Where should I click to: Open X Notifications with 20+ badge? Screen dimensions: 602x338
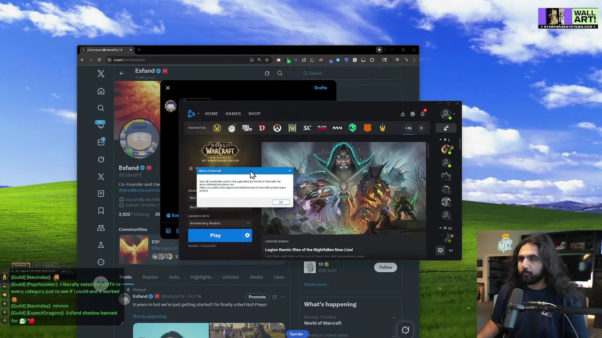pyautogui.click(x=101, y=124)
